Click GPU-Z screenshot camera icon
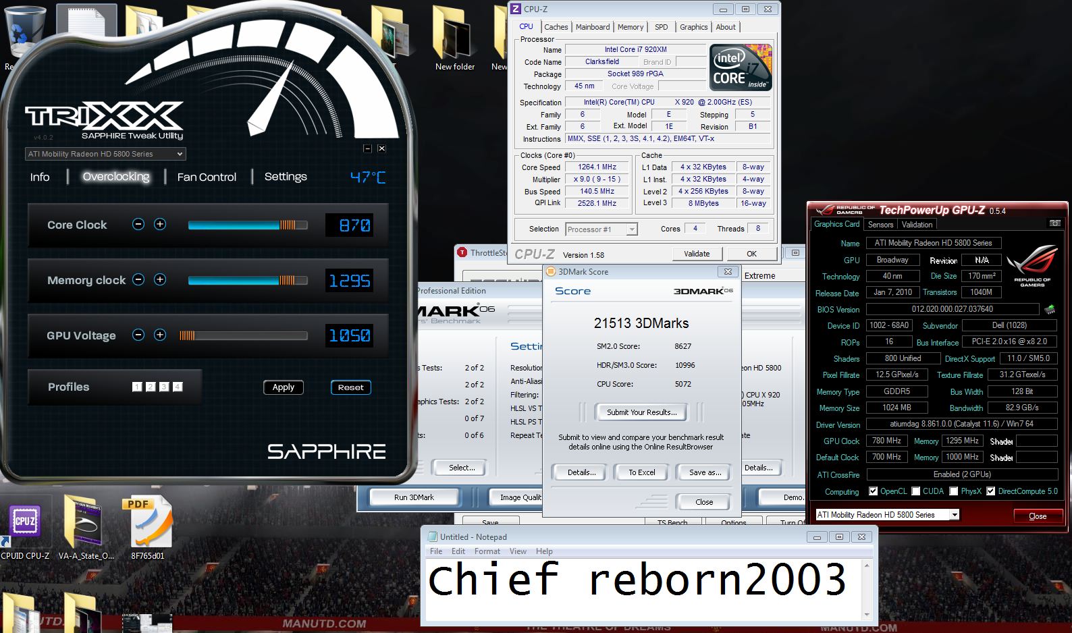 [x=1054, y=223]
